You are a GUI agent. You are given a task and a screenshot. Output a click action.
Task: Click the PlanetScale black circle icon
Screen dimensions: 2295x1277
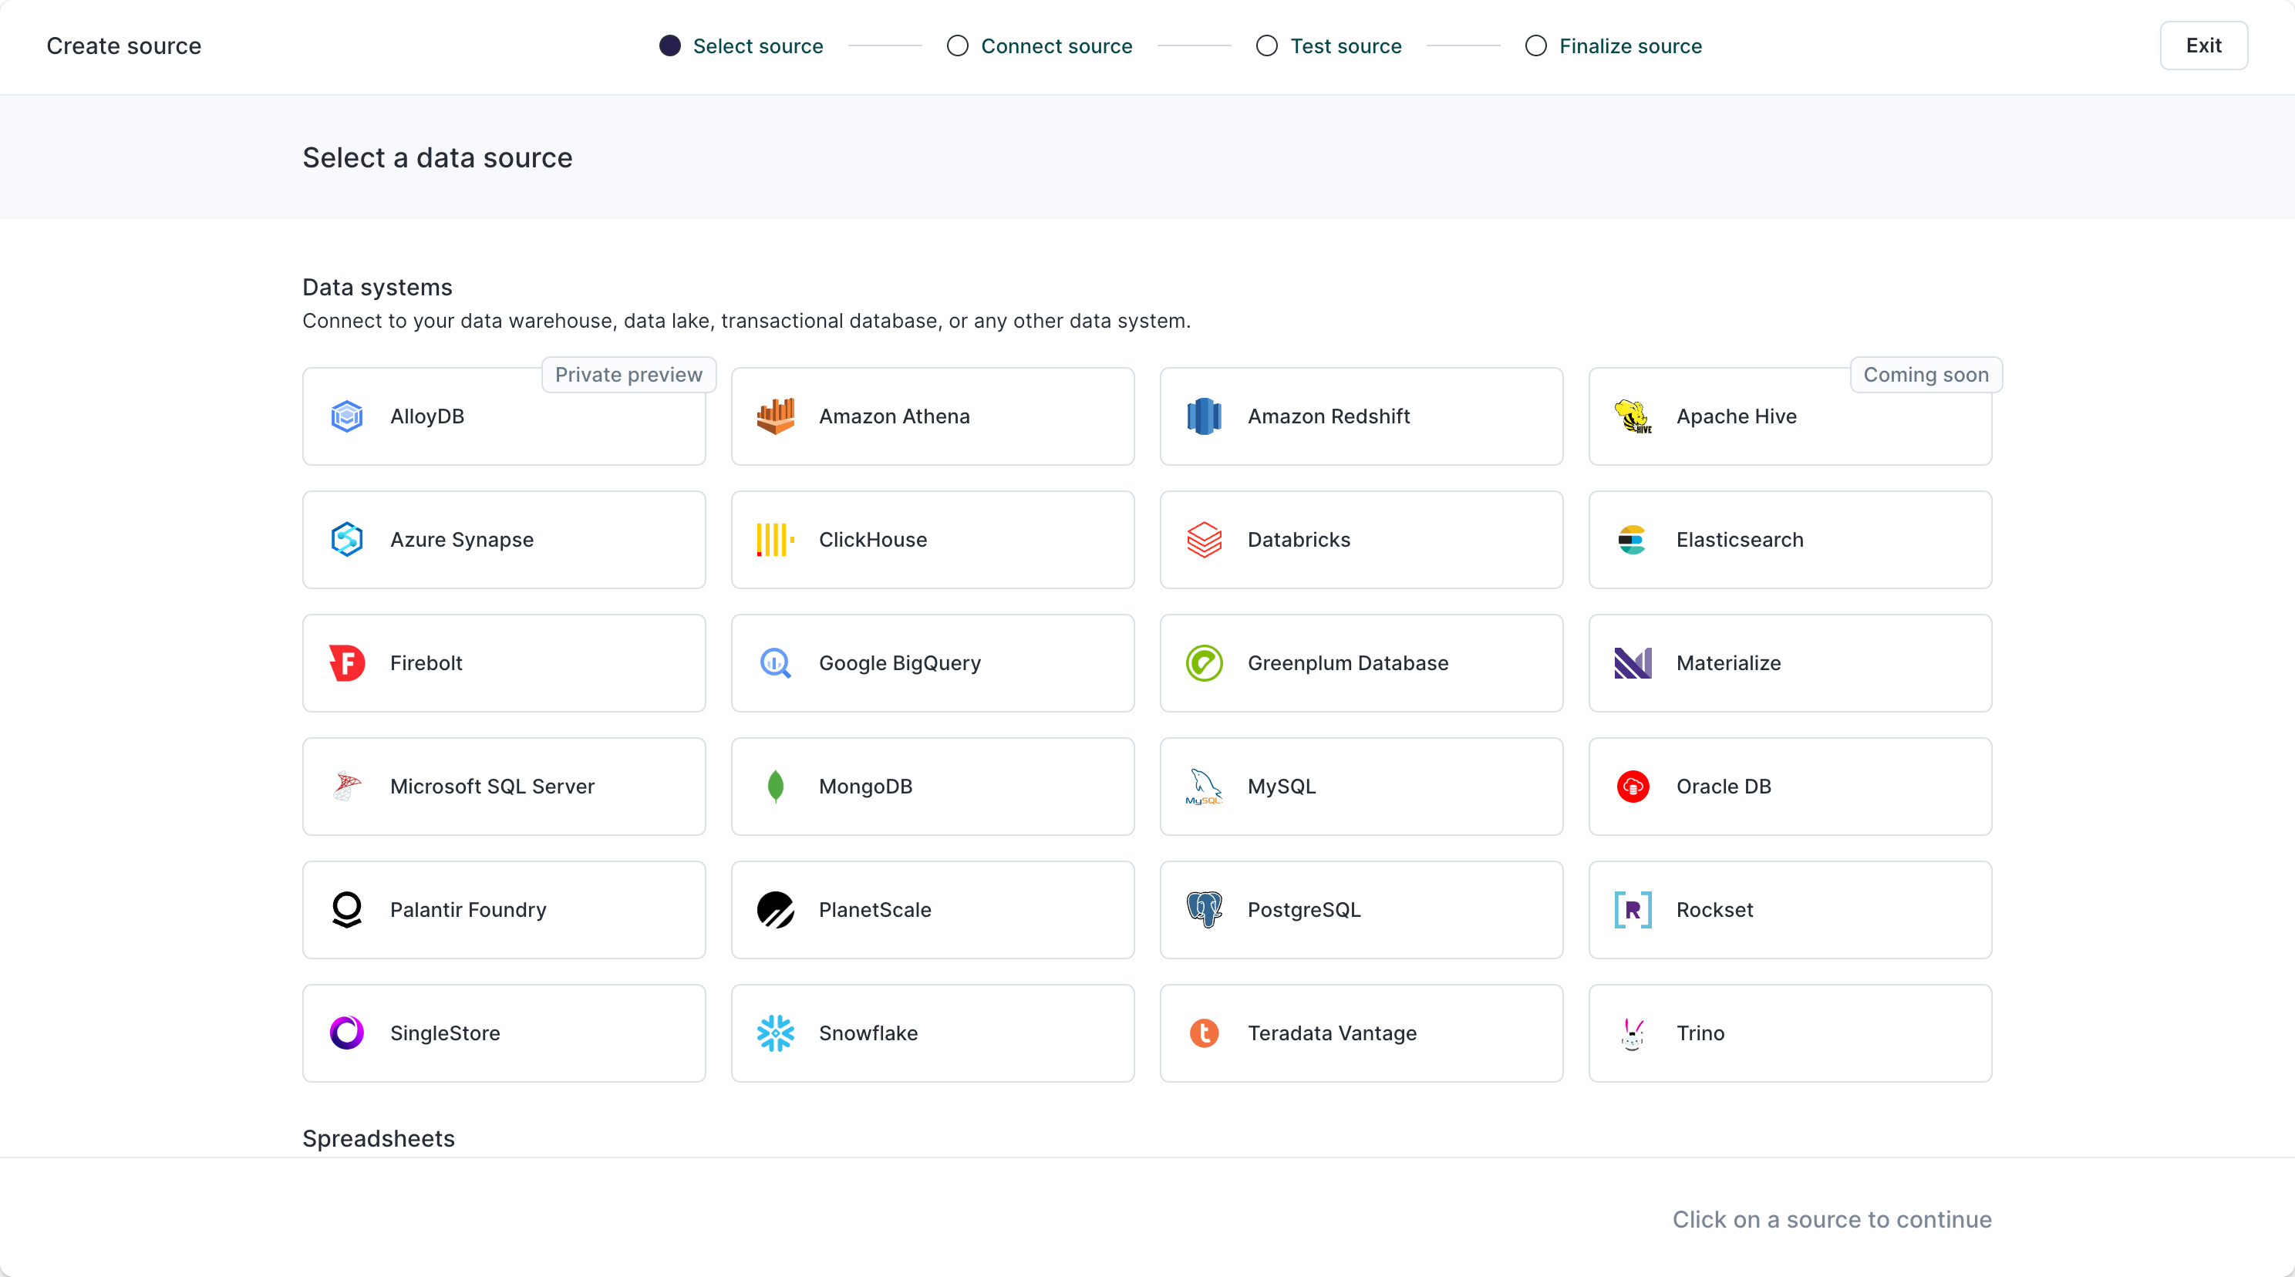775,909
